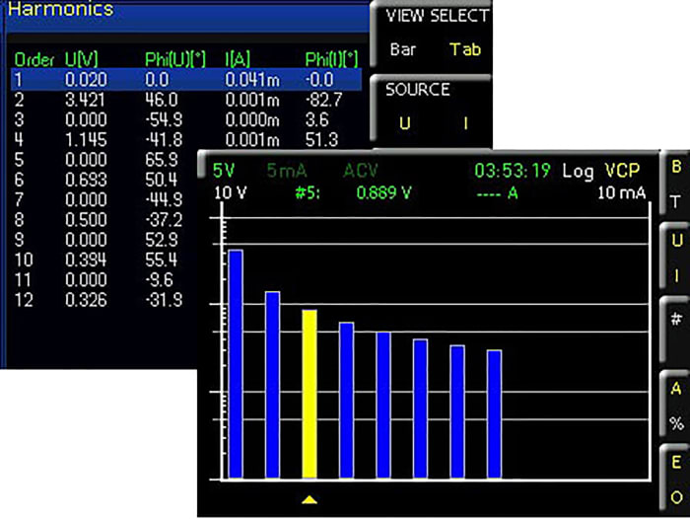
Task: Click the 10 V scale label
Action: click(231, 193)
